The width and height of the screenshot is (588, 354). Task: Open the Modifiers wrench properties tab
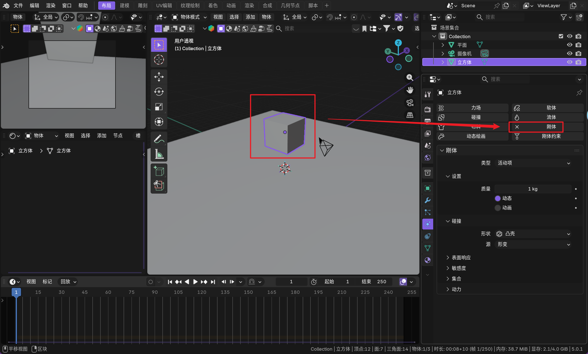coord(427,200)
